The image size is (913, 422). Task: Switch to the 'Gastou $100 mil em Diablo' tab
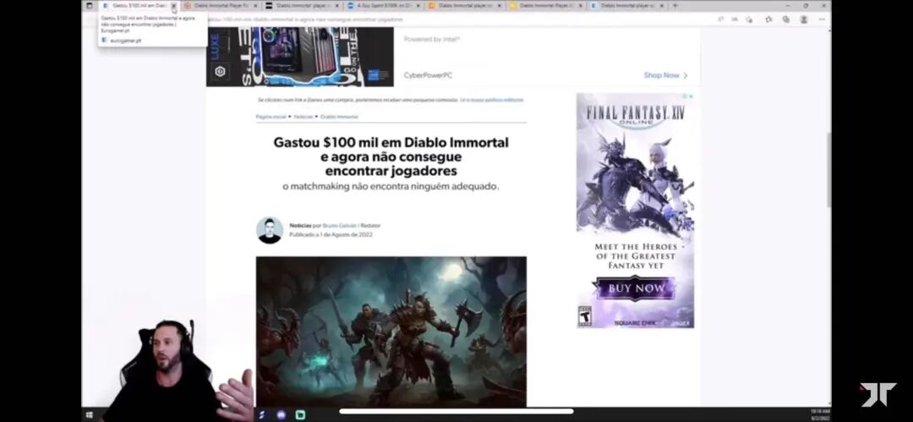pos(139,5)
